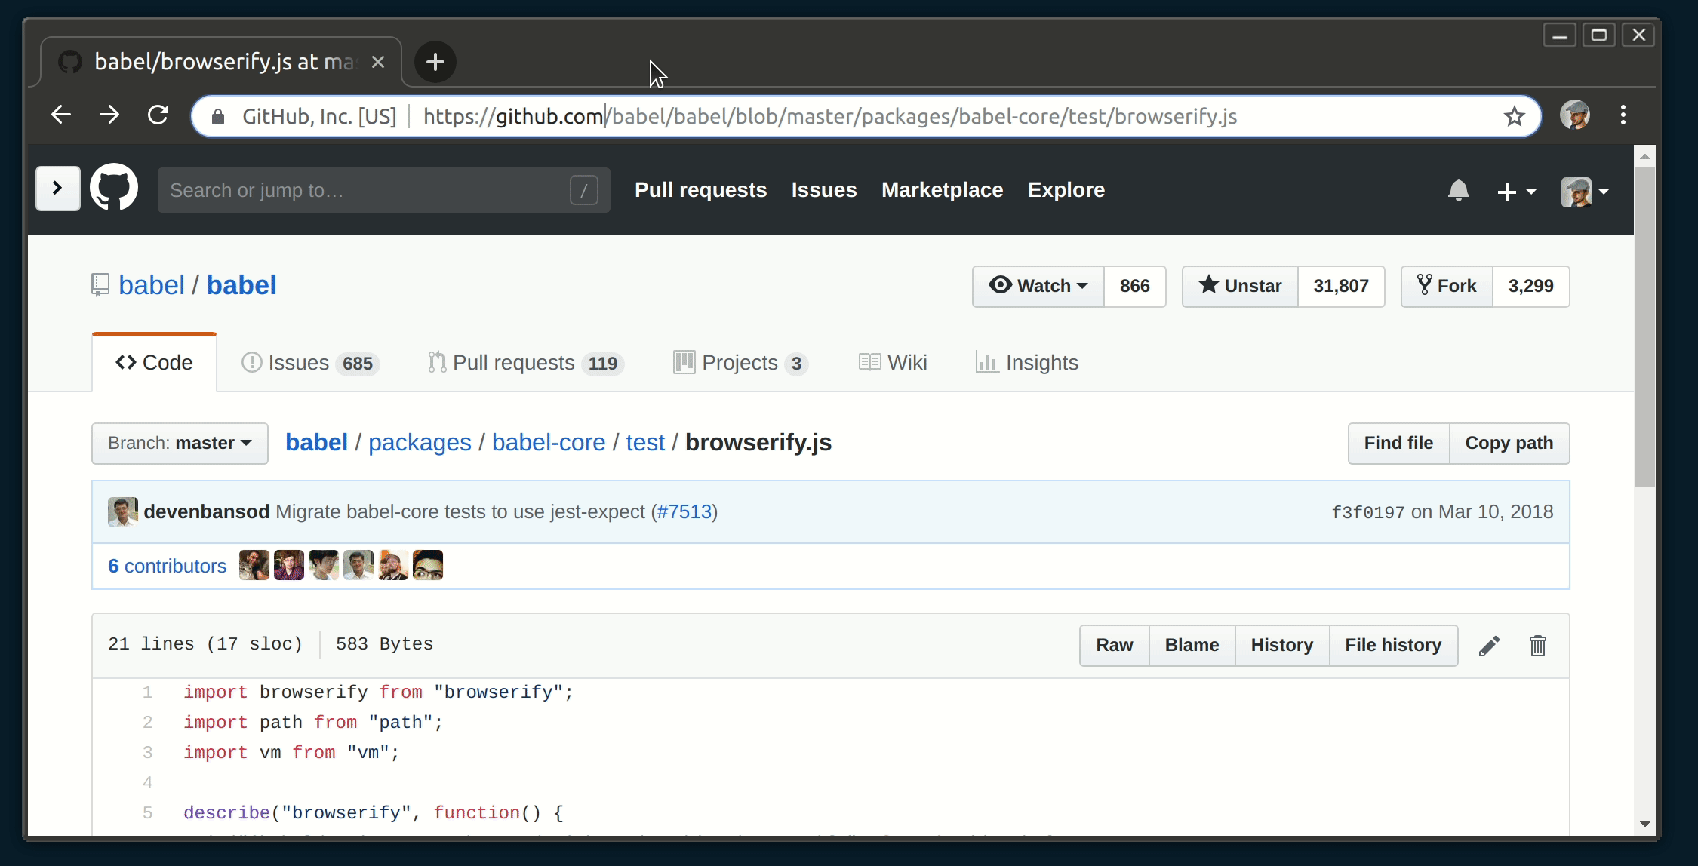Expand the sidebar with the chevron toggle
This screenshot has height=866, width=1698.
[x=57, y=189]
